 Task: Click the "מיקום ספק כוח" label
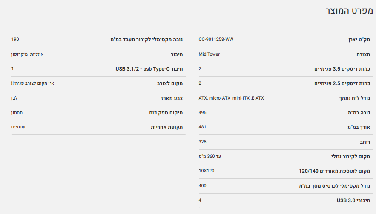tap(166, 113)
